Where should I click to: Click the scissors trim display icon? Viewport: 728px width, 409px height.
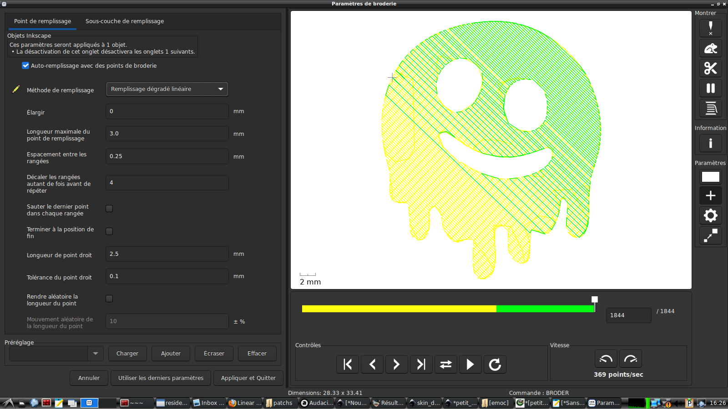710,68
